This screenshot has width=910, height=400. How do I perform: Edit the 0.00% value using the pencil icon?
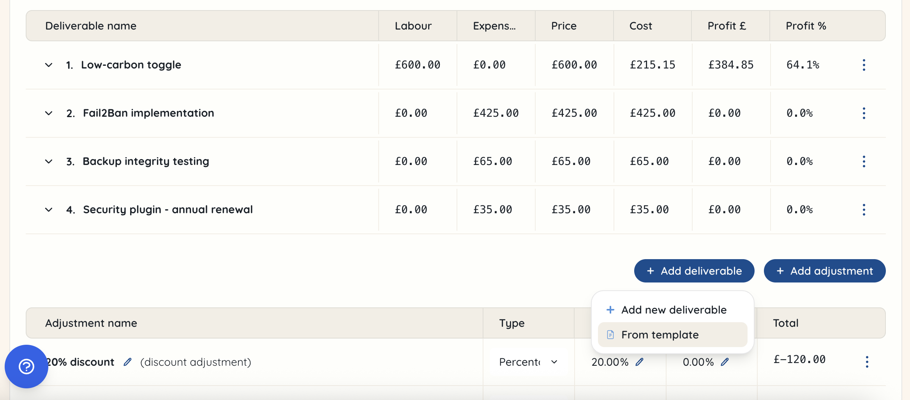[725, 362]
